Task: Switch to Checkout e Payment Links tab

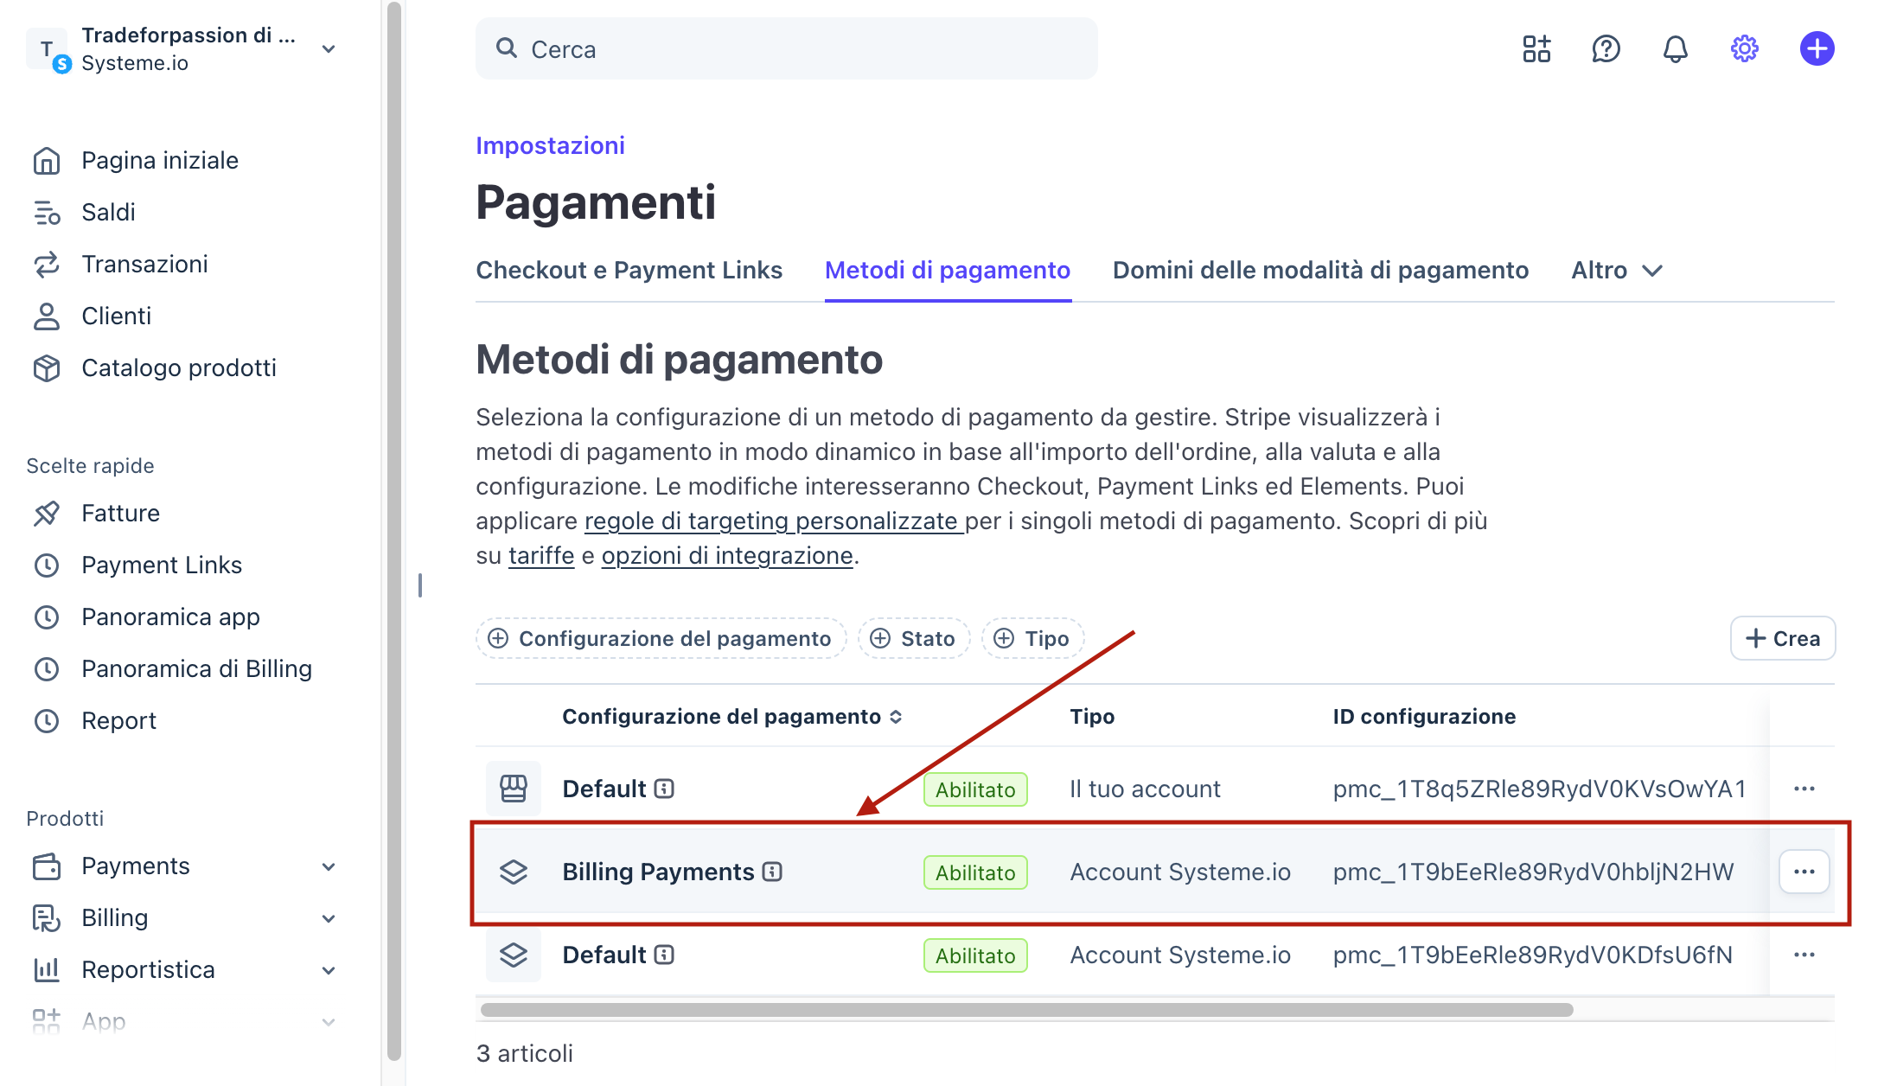Action: 629,271
